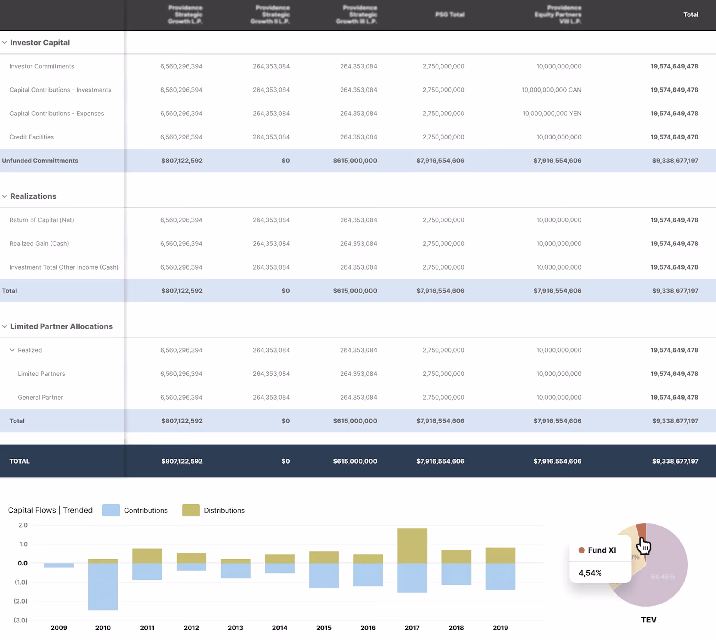Collapse the Realized sub-row chevron
This screenshot has width=716, height=640.
coord(12,350)
